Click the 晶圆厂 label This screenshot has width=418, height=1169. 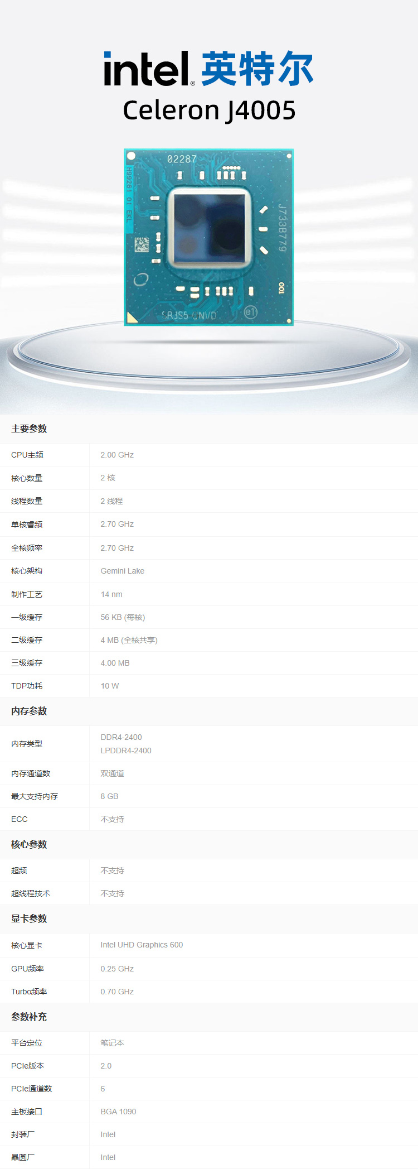(23, 1157)
